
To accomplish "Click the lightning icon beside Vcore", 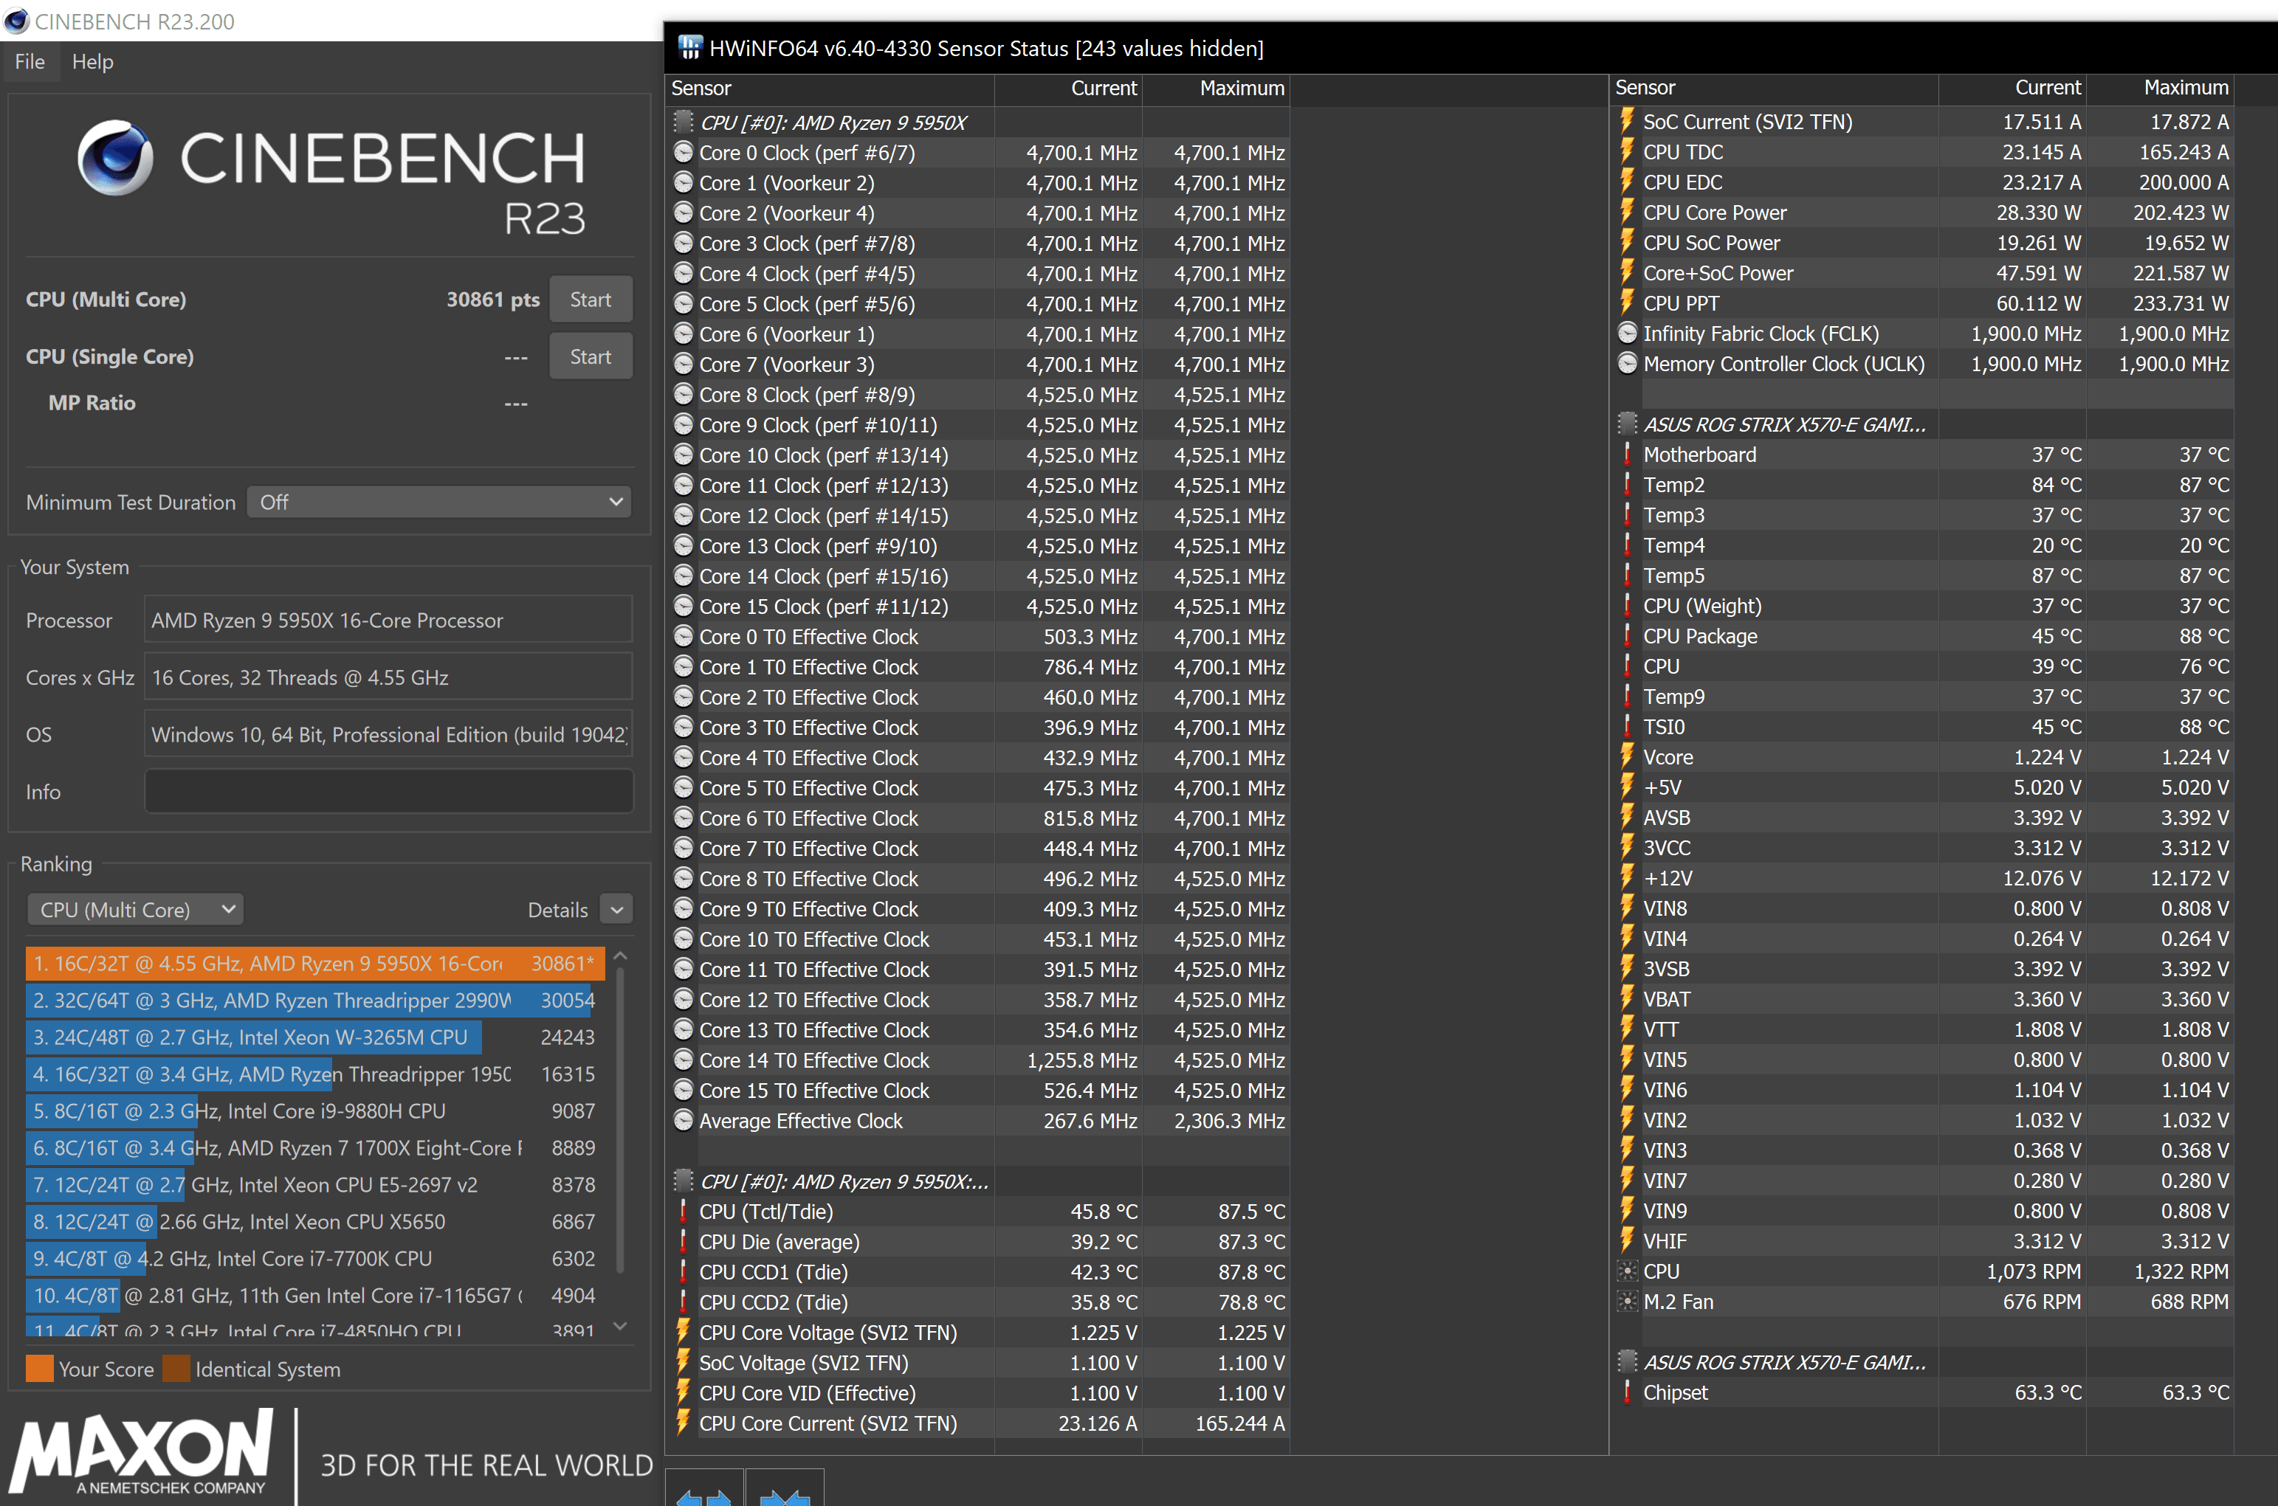I will pyautogui.click(x=1627, y=757).
